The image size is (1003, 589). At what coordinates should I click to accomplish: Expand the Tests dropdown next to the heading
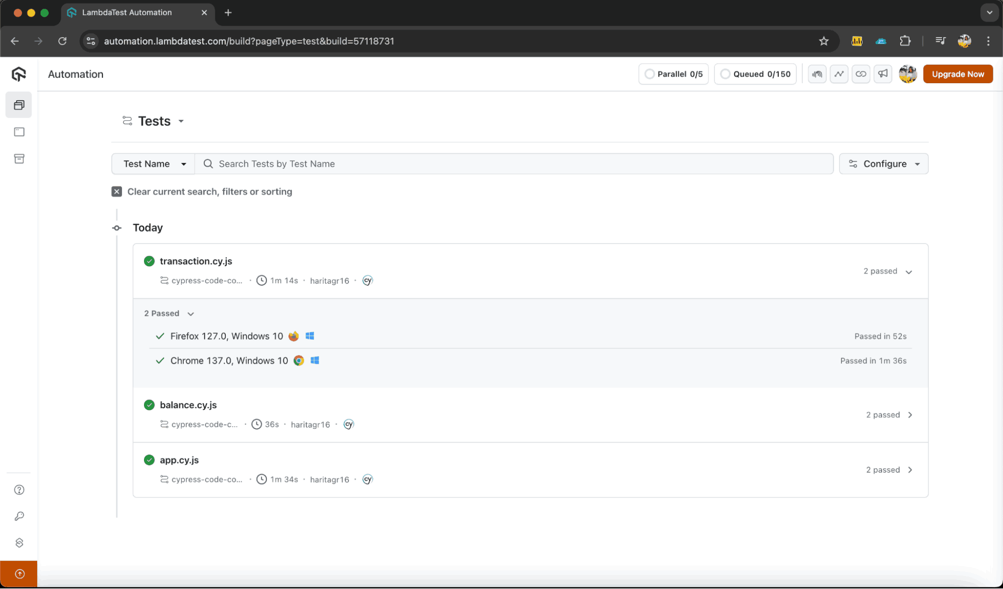tap(181, 121)
